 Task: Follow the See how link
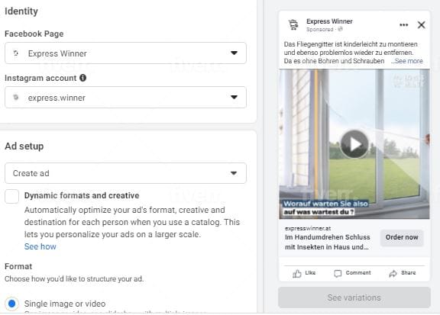coord(40,246)
